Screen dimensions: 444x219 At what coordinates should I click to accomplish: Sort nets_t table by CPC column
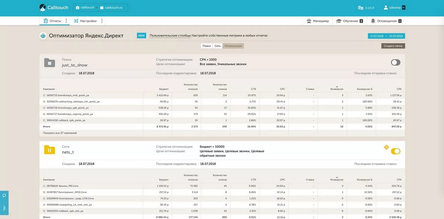click(282, 180)
